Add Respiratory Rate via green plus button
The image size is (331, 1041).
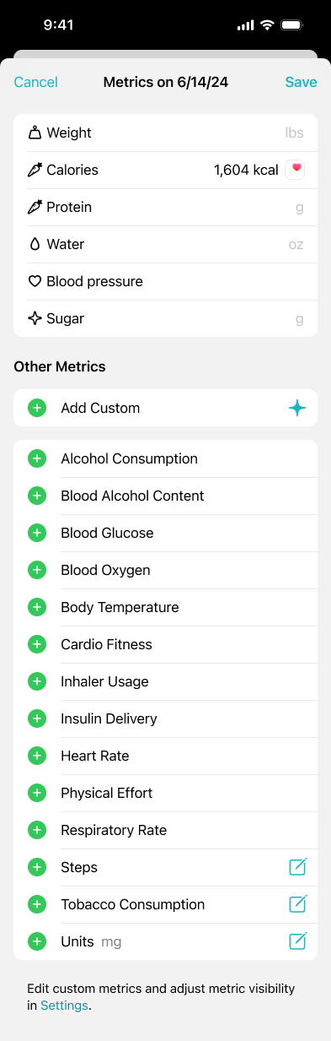point(37,830)
